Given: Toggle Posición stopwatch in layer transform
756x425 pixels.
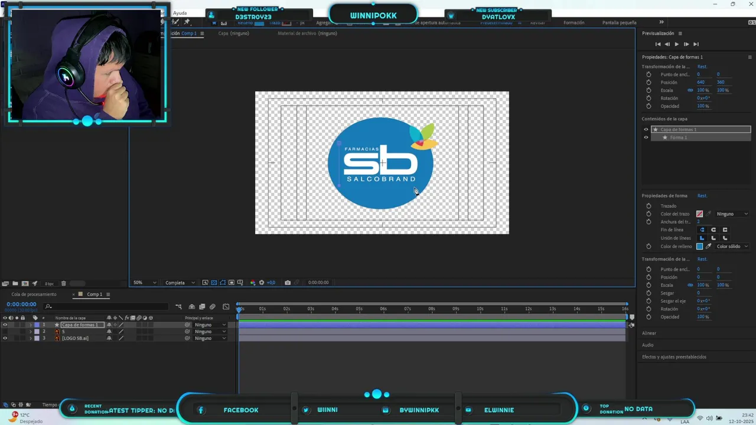Looking at the screenshot, I should tap(649, 83).
